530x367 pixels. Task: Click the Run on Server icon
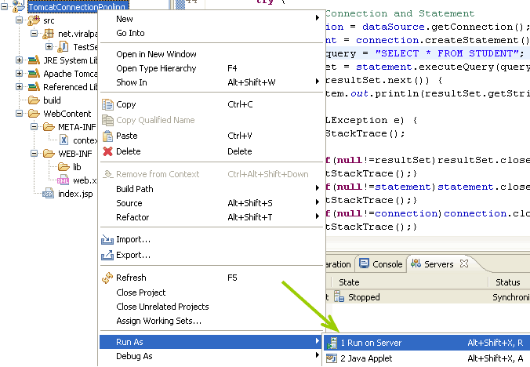[332, 343]
